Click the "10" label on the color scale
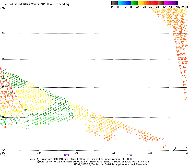 click(x=125, y=7)
